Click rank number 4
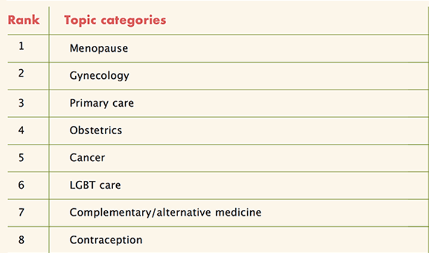Screen dimensions: 429x253 (x=21, y=130)
